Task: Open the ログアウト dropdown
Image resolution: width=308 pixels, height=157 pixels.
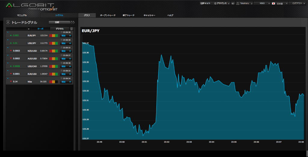Action: (298, 3)
